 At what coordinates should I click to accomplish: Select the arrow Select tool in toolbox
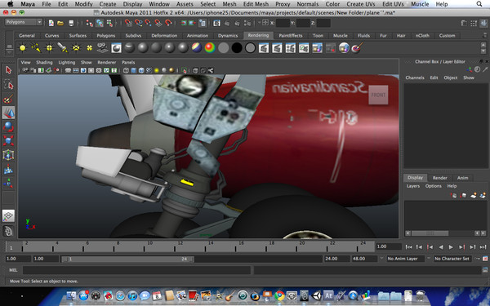click(x=8, y=70)
